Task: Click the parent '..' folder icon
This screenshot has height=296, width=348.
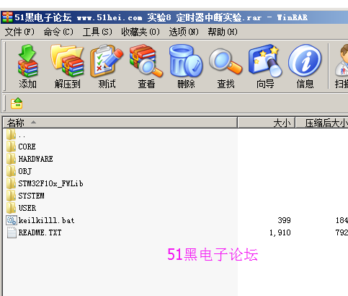Action: 11,134
